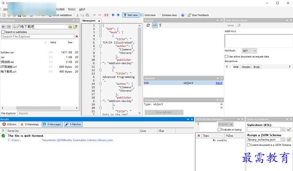Open the Preview panel menu arrow
This screenshot has height=171, width=293.
218,21
